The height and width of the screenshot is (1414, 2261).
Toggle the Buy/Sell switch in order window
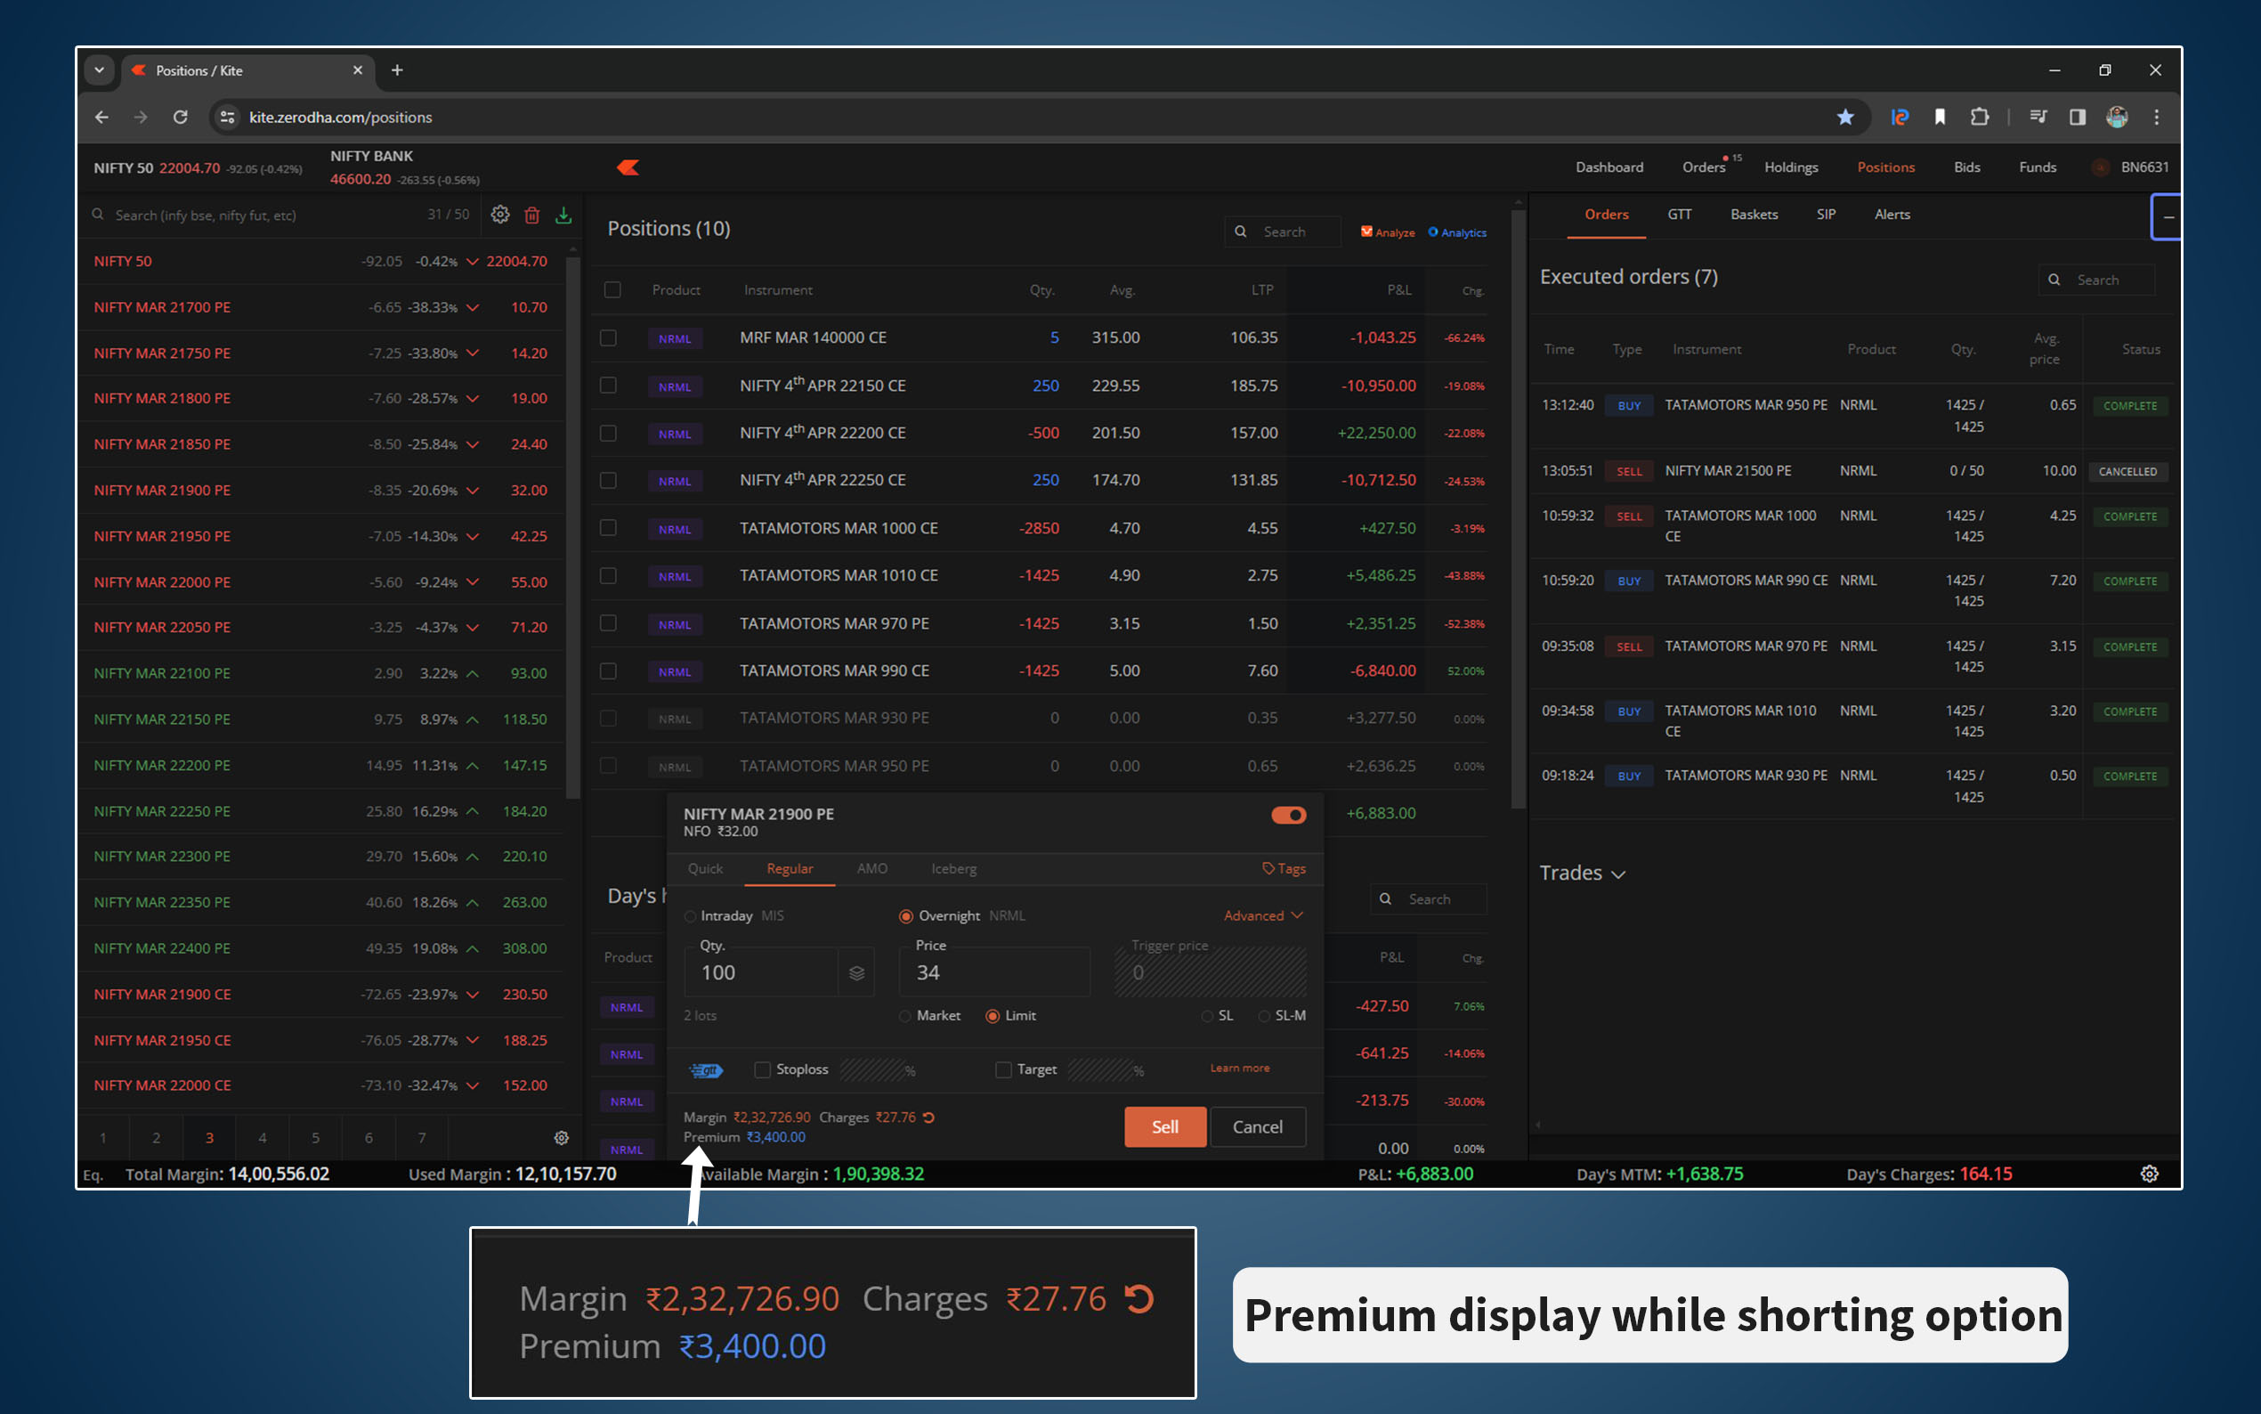pos(1288,816)
